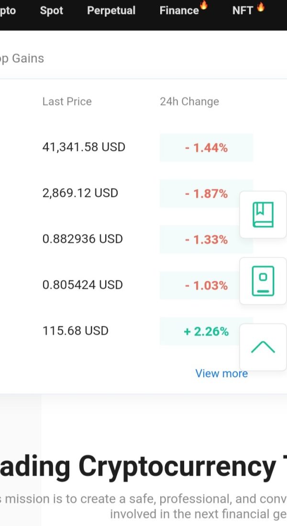This screenshot has width=287, height=526.
Task: Select the 2,869.12 USD price row
Action: tap(80, 193)
